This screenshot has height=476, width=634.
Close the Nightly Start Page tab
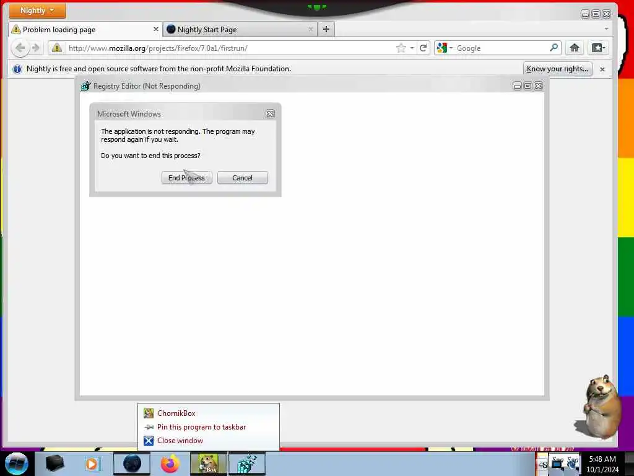(x=311, y=29)
